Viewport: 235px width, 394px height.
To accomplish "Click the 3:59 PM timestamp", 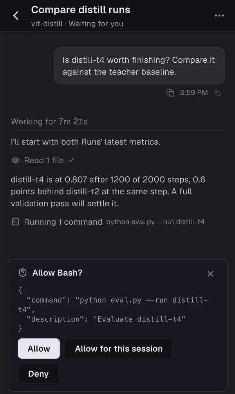I will click(x=193, y=93).
